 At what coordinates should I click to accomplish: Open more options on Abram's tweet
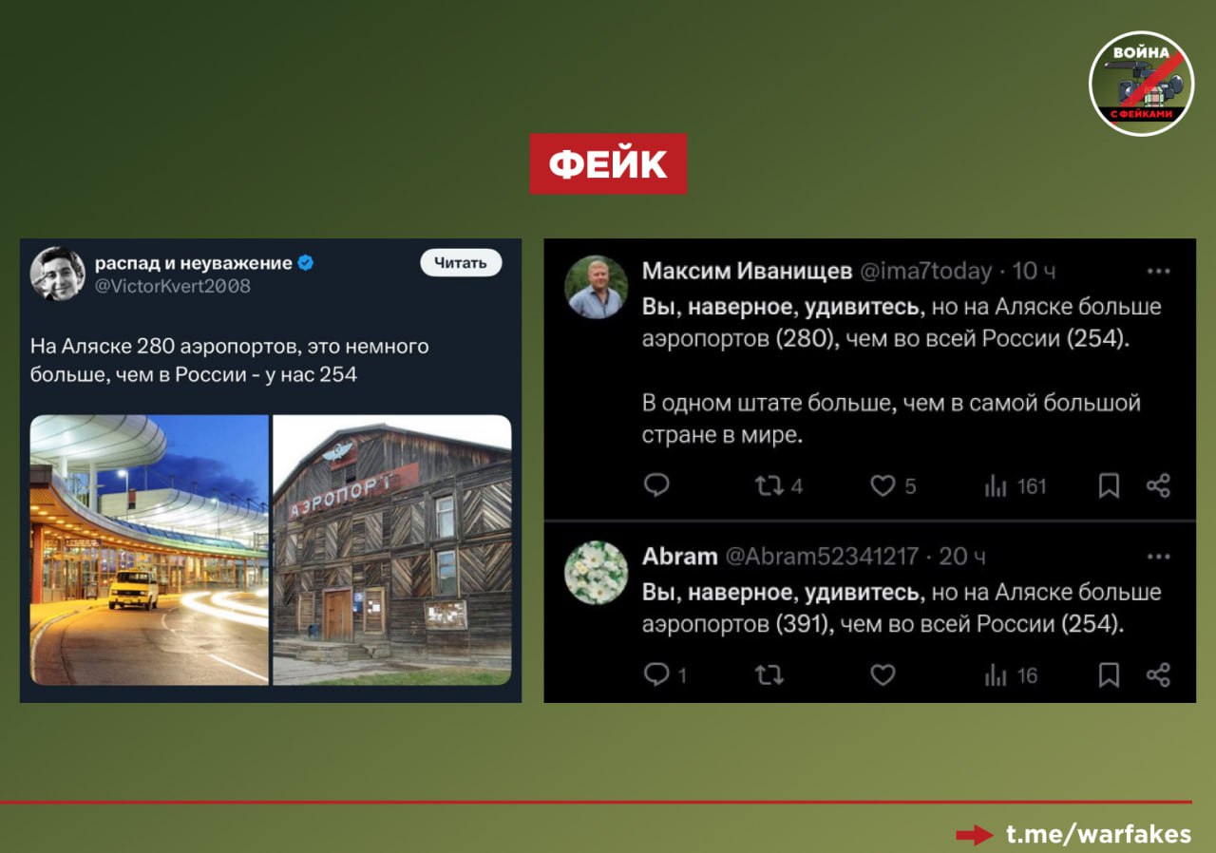coord(1158,557)
